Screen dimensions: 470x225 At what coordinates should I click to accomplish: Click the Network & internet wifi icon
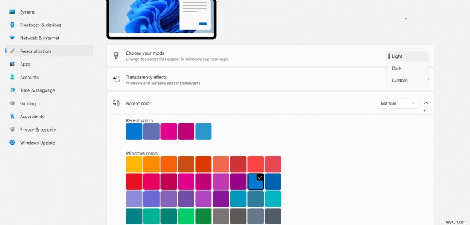coord(12,38)
